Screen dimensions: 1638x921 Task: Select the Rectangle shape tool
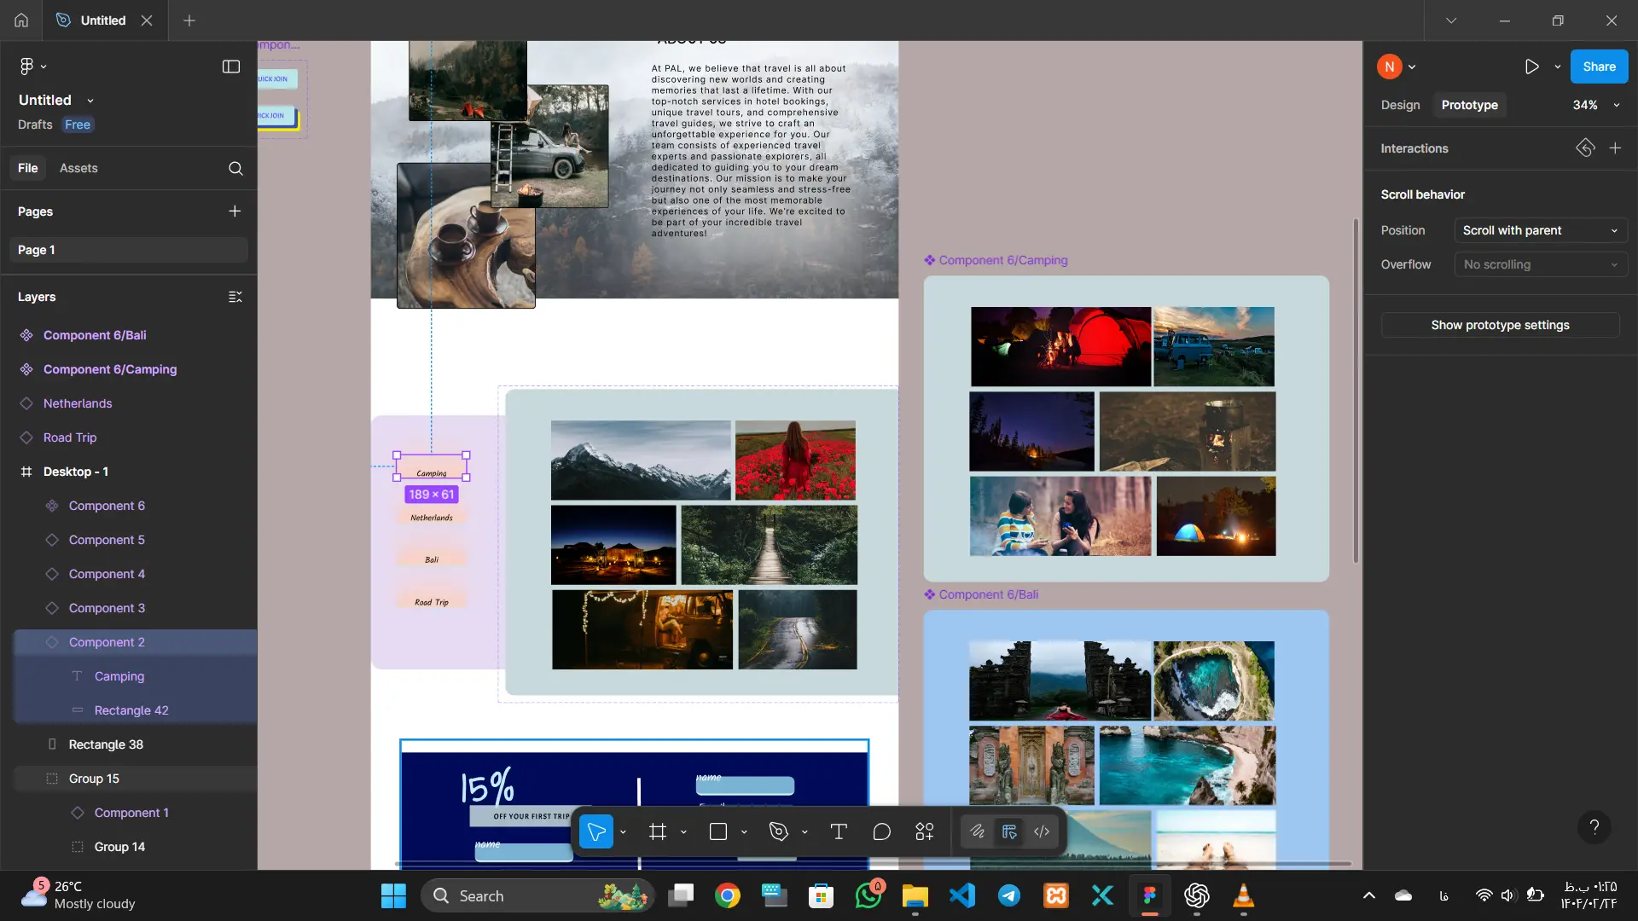pos(718,831)
